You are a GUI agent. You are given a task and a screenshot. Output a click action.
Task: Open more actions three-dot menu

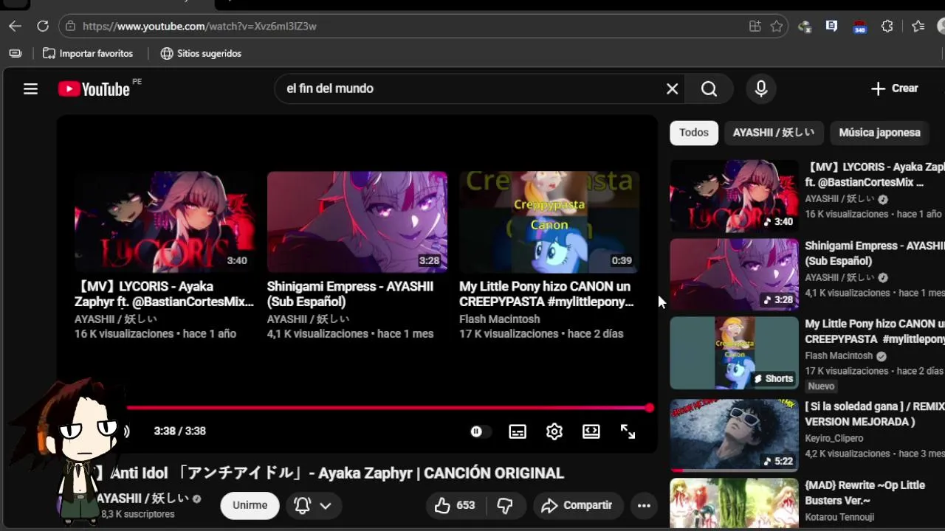click(644, 505)
